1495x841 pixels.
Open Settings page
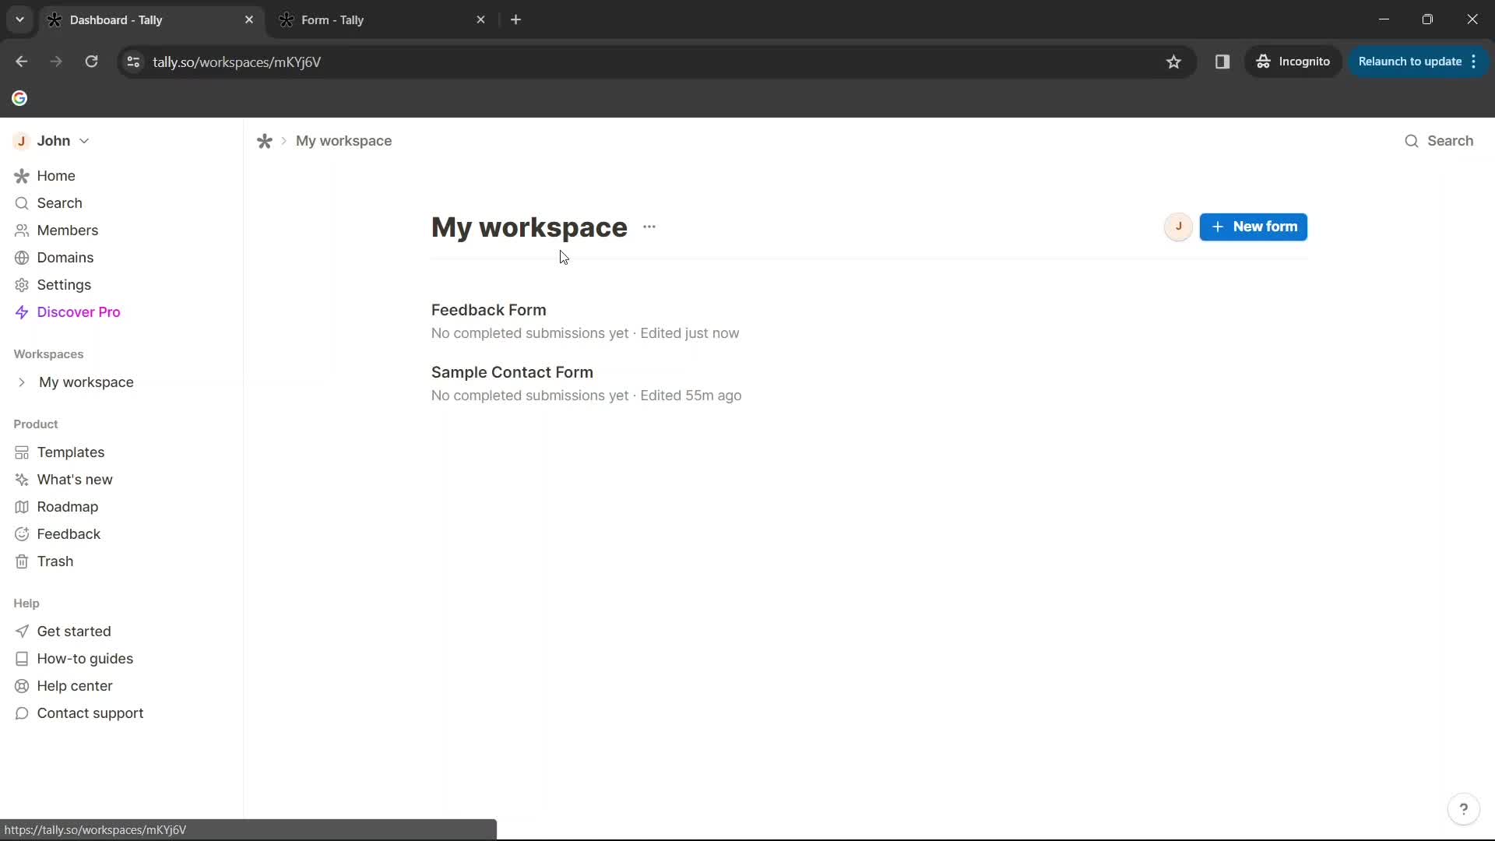click(64, 284)
